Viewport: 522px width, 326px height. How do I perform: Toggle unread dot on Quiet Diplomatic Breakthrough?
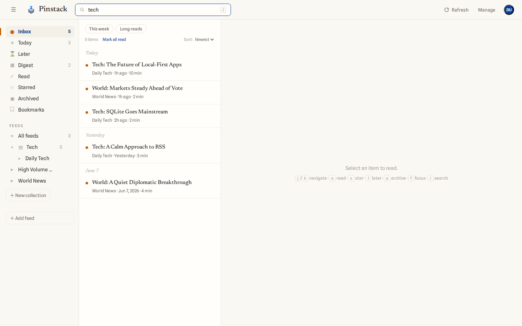coord(87,183)
